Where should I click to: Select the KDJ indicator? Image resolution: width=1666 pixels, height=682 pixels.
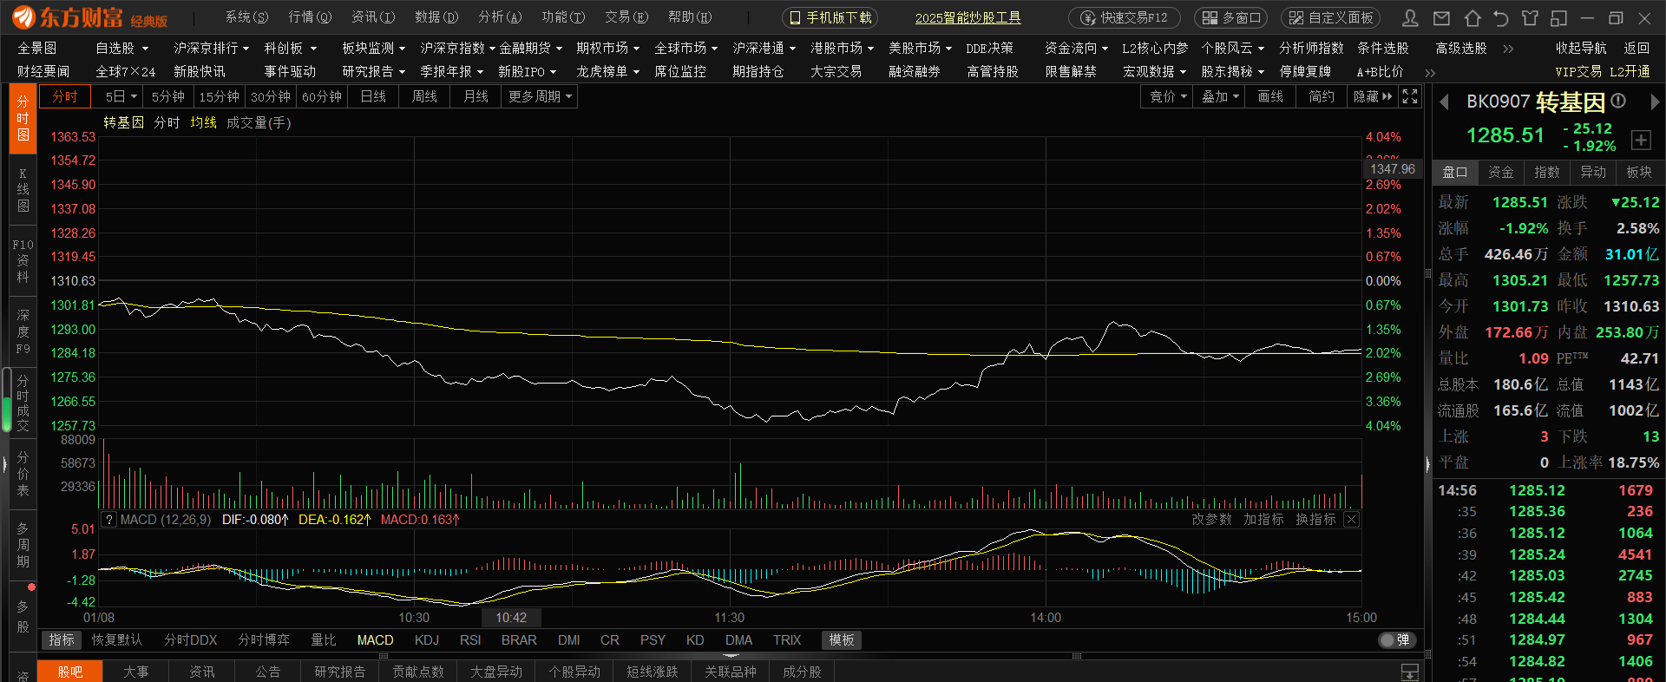(426, 640)
